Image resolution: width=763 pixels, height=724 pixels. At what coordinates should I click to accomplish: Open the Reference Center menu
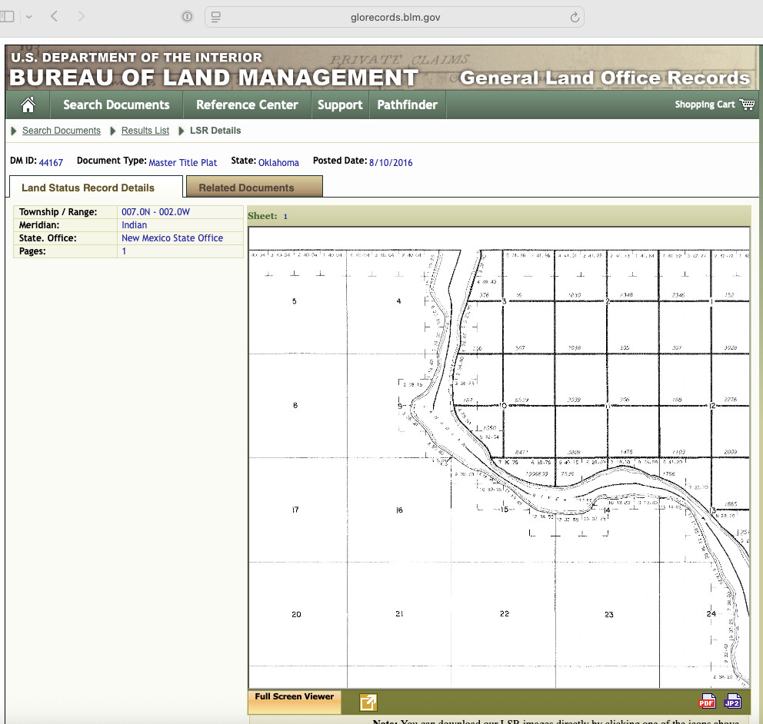(247, 105)
